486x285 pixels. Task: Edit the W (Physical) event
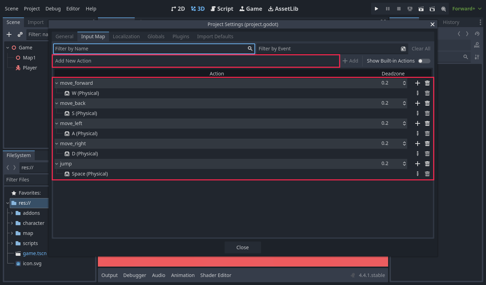tap(418, 93)
